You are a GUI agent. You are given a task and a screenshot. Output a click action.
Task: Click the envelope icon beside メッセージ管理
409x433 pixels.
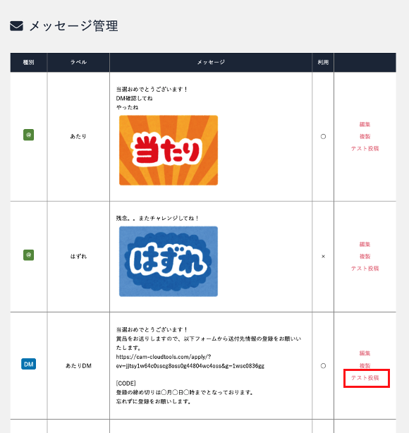16,26
